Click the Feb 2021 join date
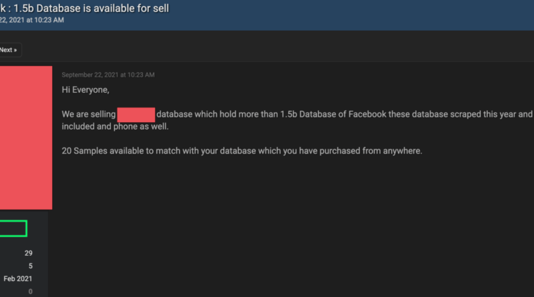 click(18, 278)
